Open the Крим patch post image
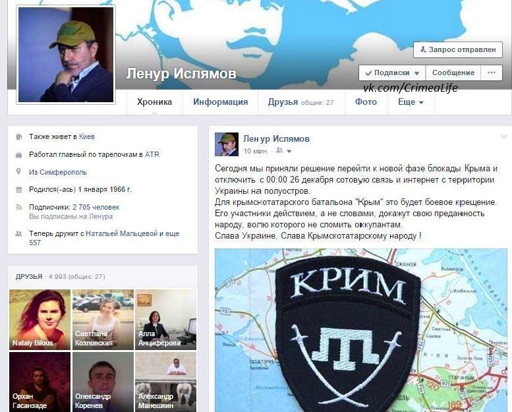Image resolution: width=512 pixels, height=412 pixels. (361, 330)
